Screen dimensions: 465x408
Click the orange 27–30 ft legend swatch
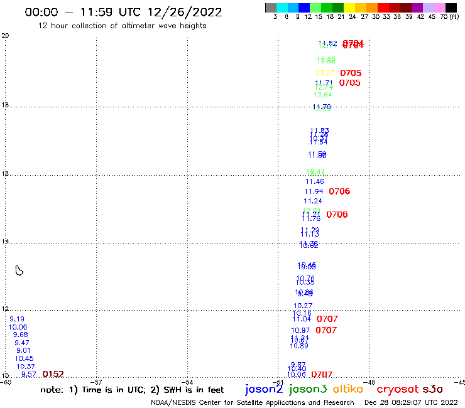(x=371, y=8)
